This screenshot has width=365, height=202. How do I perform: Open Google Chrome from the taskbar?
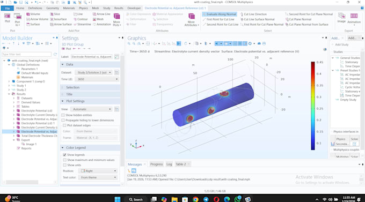[195, 199]
